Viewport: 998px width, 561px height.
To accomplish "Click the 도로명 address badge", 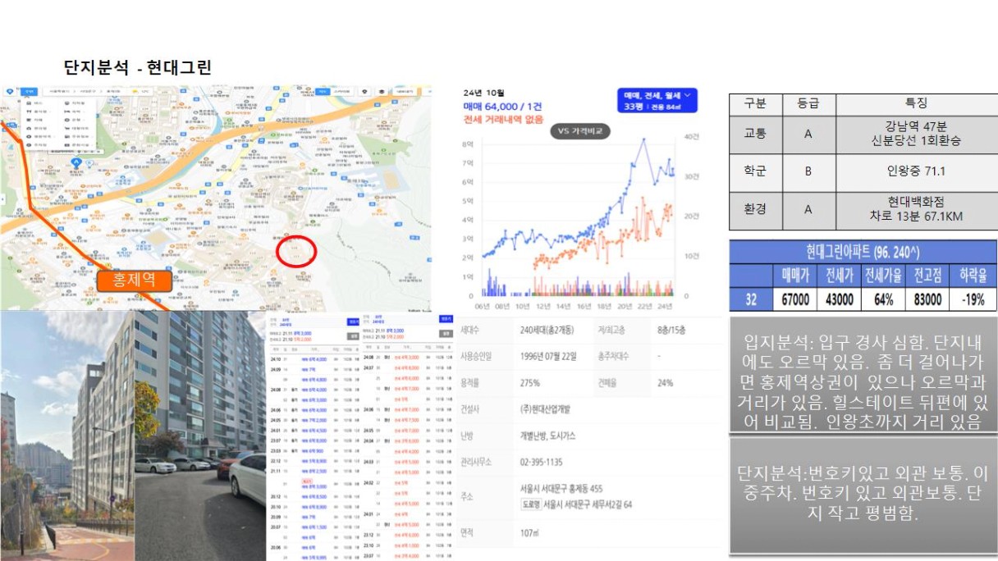I will [x=529, y=504].
